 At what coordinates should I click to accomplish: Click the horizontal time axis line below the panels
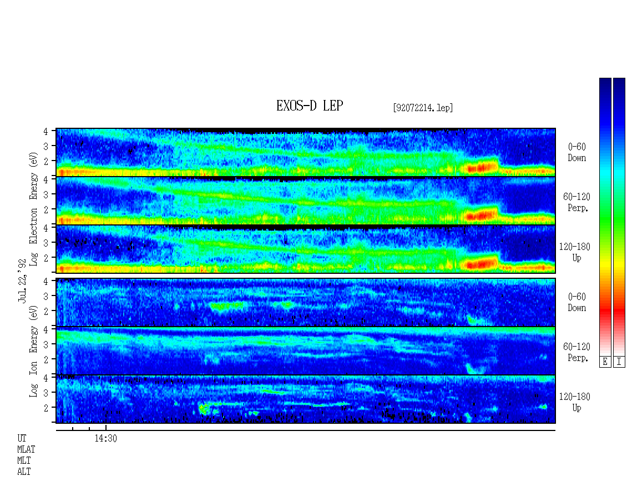pos(306,430)
